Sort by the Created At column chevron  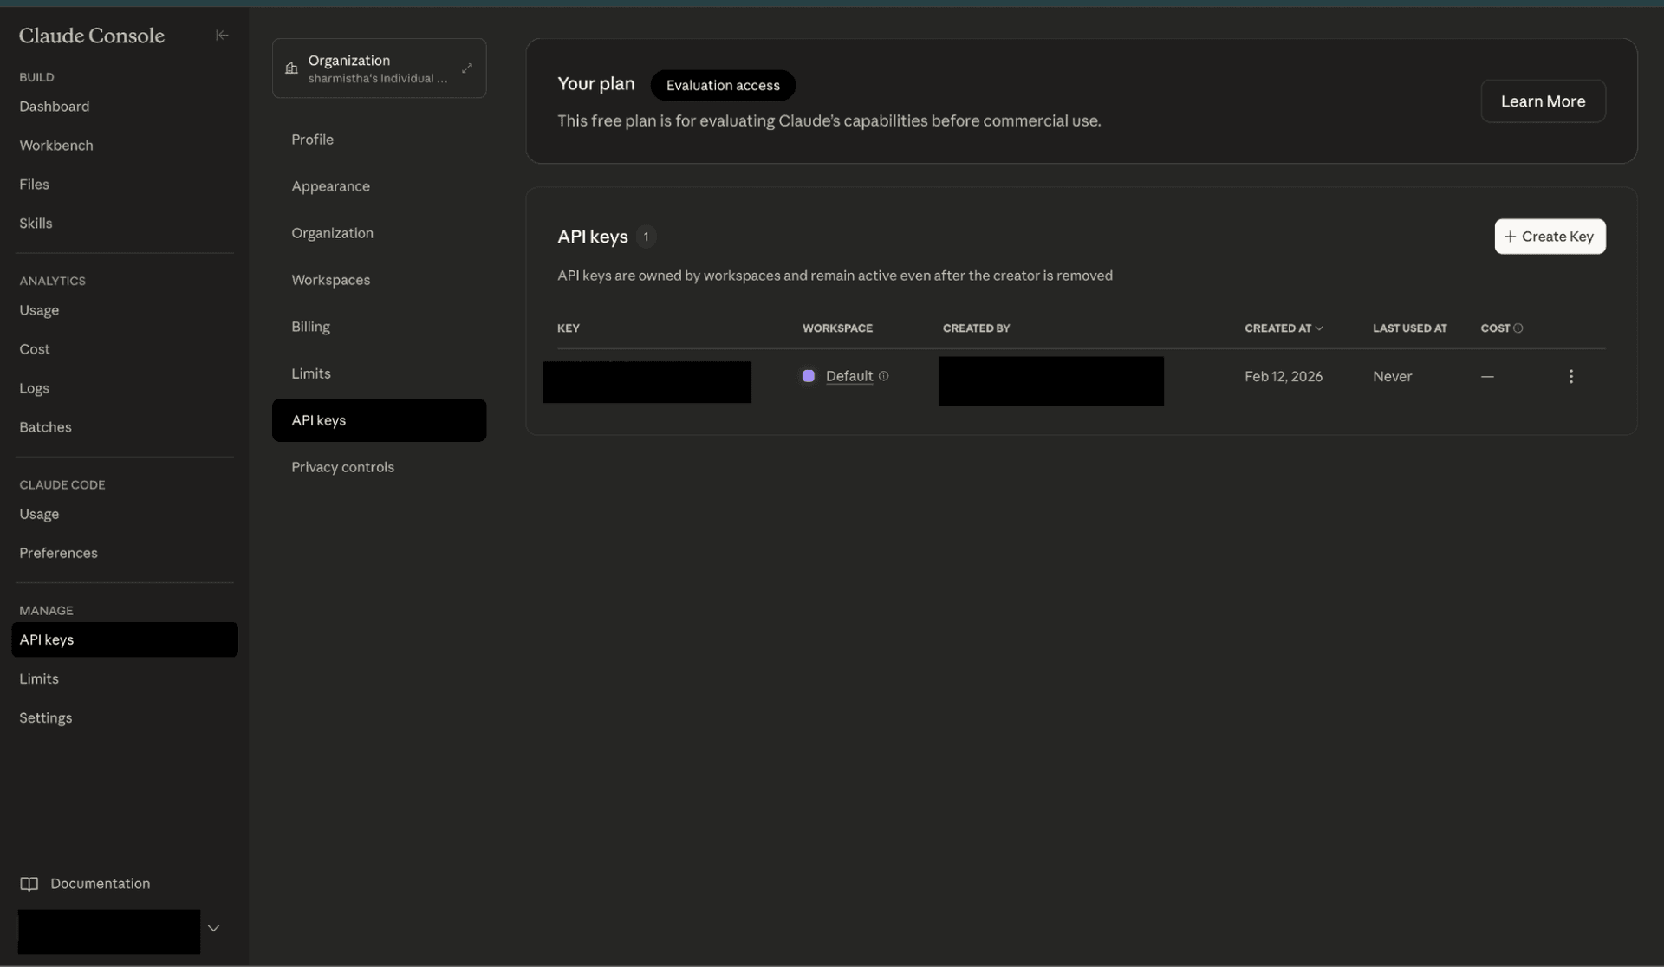[x=1319, y=328]
